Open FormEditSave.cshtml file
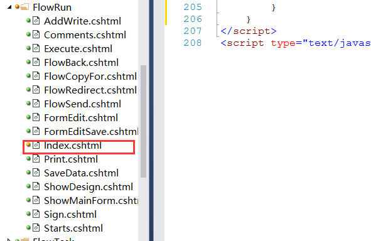 click(x=91, y=132)
